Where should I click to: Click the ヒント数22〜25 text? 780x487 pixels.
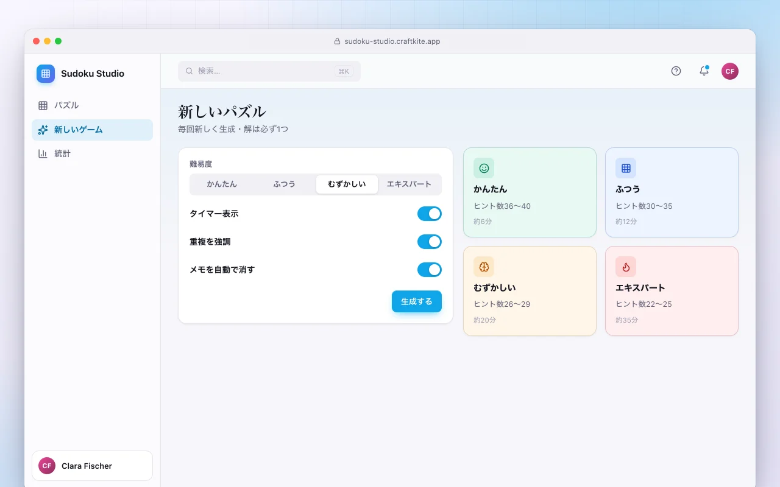644,304
